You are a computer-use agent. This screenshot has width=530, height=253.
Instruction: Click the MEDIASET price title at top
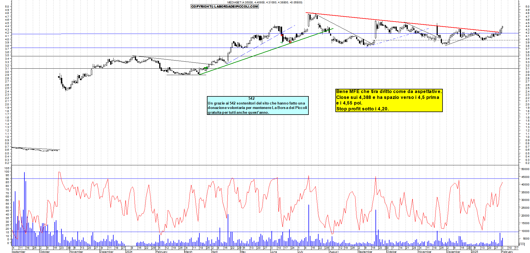[x=265, y=2]
